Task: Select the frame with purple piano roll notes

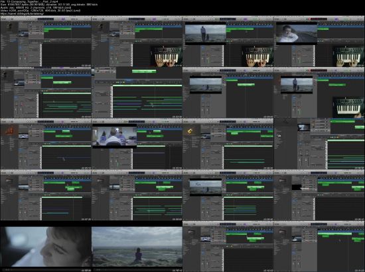Action: pos(137,93)
